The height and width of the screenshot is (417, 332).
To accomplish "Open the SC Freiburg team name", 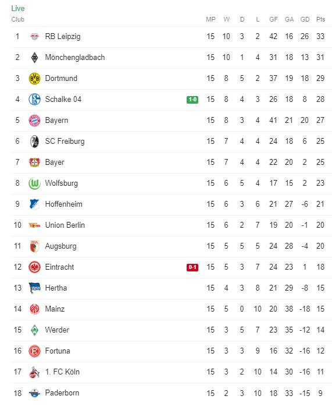I will 65,141.
